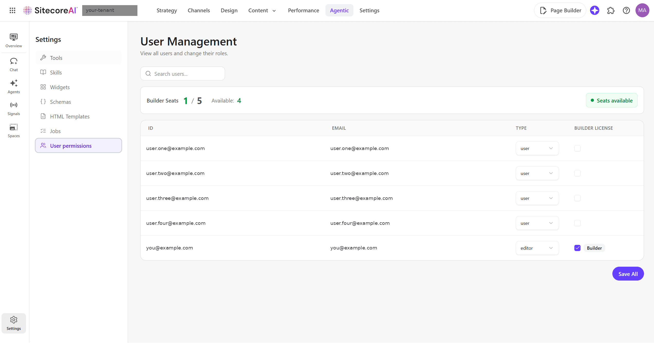Uncheck builder license for you@example.com
Image resolution: width=654 pixels, height=343 pixels.
coord(577,248)
